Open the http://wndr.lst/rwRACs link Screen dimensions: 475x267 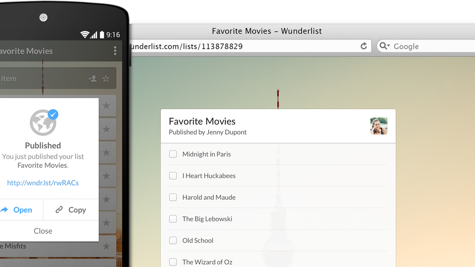click(x=43, y=183)
